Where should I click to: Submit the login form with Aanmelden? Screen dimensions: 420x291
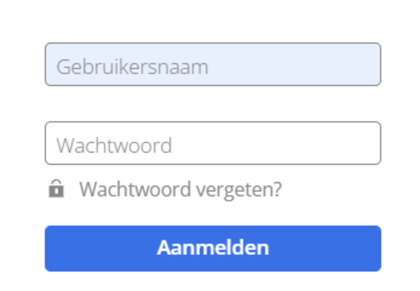[x=213, y=248]
